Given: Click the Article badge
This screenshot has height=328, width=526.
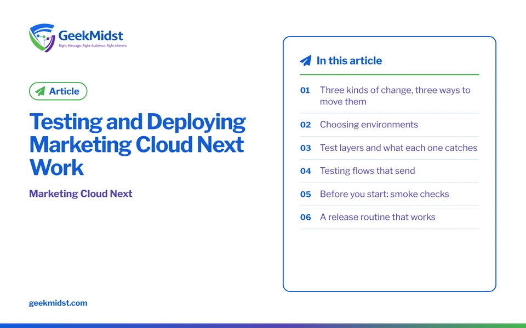Looking at the screenshot, I should [58, 91].
